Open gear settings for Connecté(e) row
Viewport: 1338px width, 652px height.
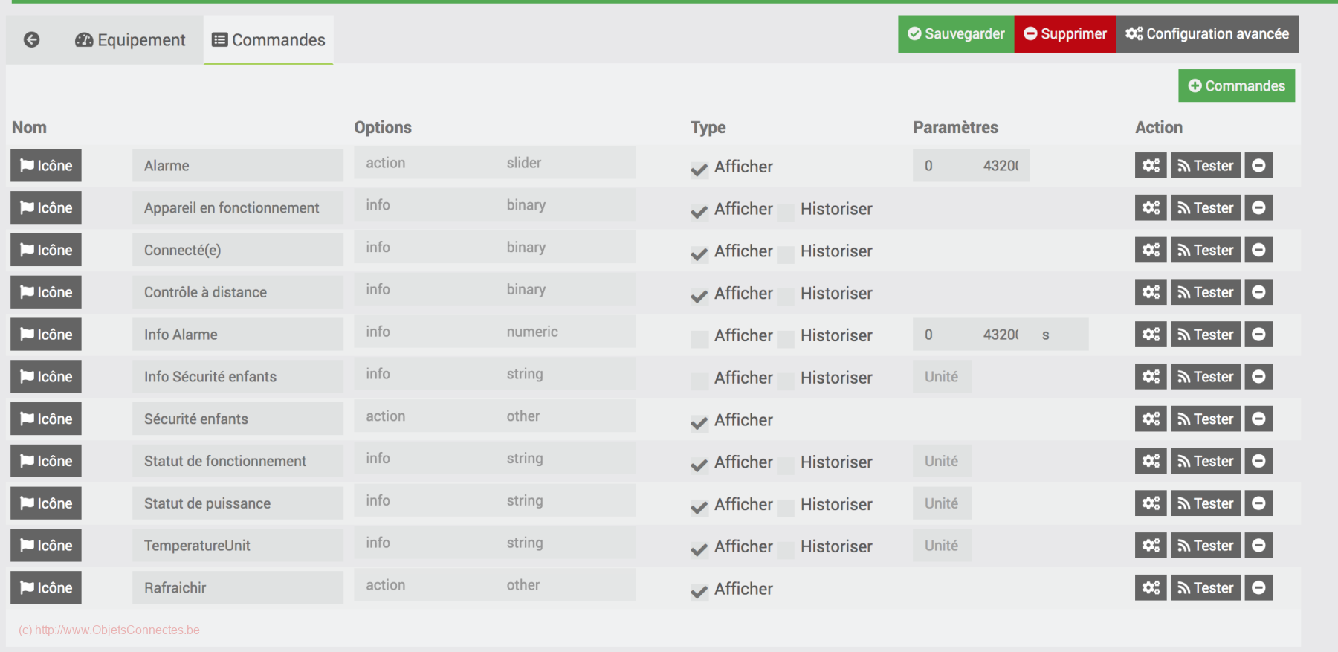[1151, 250]
